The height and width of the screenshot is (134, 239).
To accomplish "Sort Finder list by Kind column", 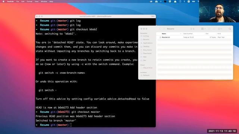I will tap(219, 33).
